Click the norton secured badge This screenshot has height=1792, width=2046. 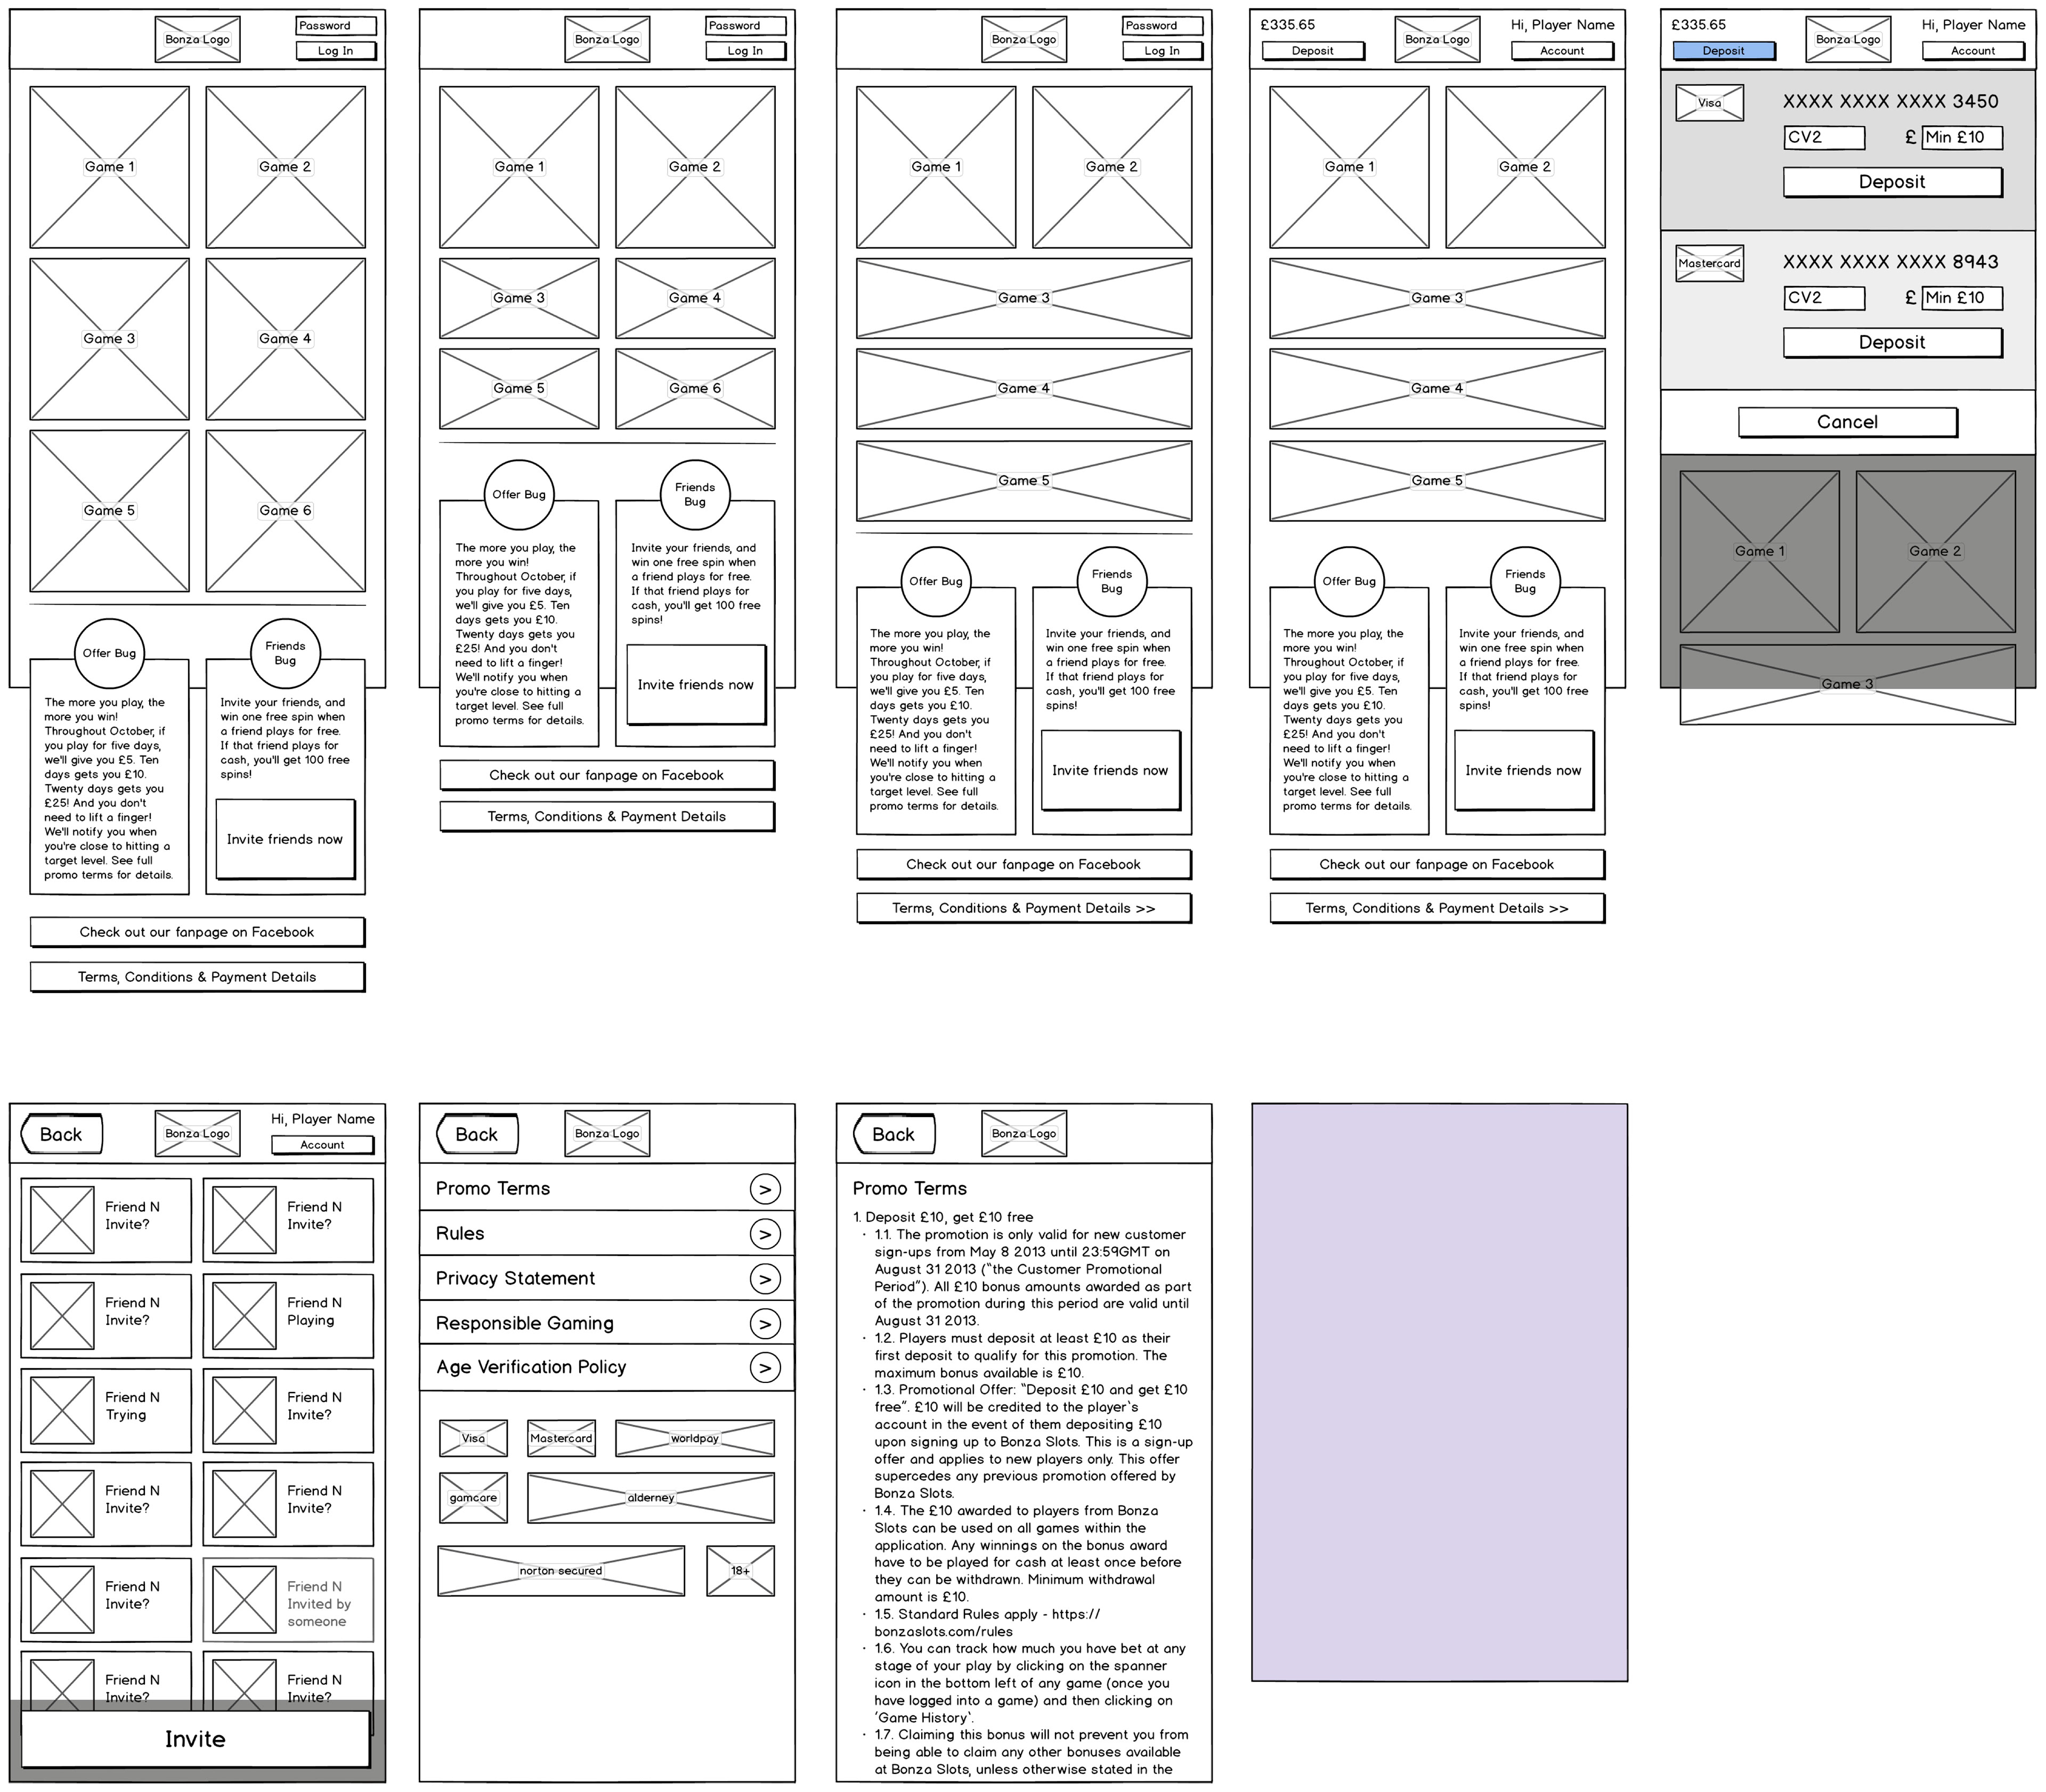[561, 1571]
